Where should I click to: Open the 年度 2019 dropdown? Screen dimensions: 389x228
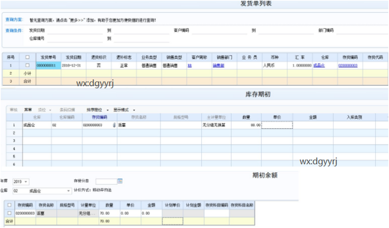click(25, 182)
